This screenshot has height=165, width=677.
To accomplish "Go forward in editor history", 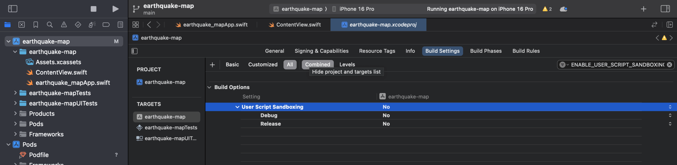I will coord(158,25).
